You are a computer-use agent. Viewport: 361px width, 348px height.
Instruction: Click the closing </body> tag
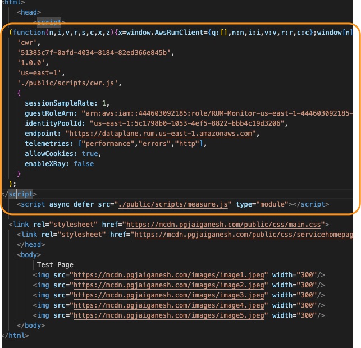[31, 326]
